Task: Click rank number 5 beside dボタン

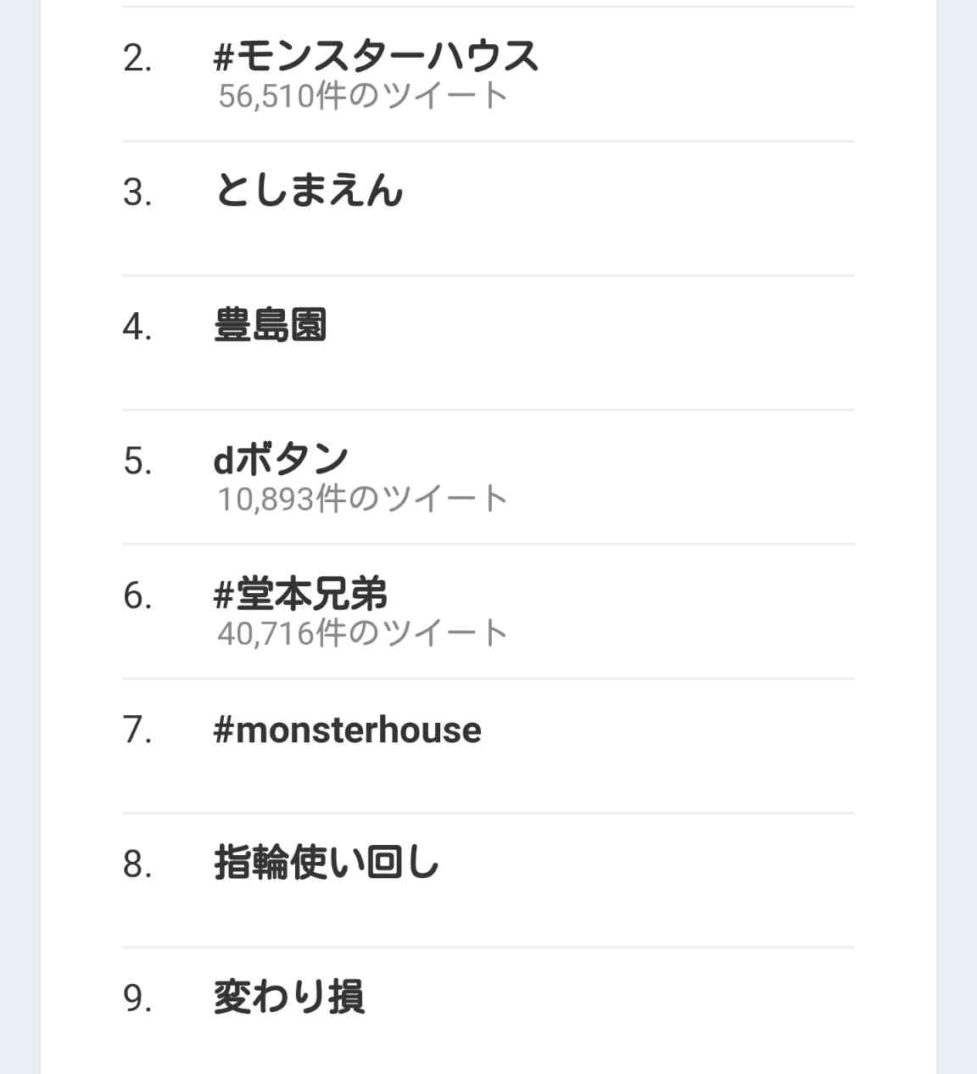Action: coord(137,461)
